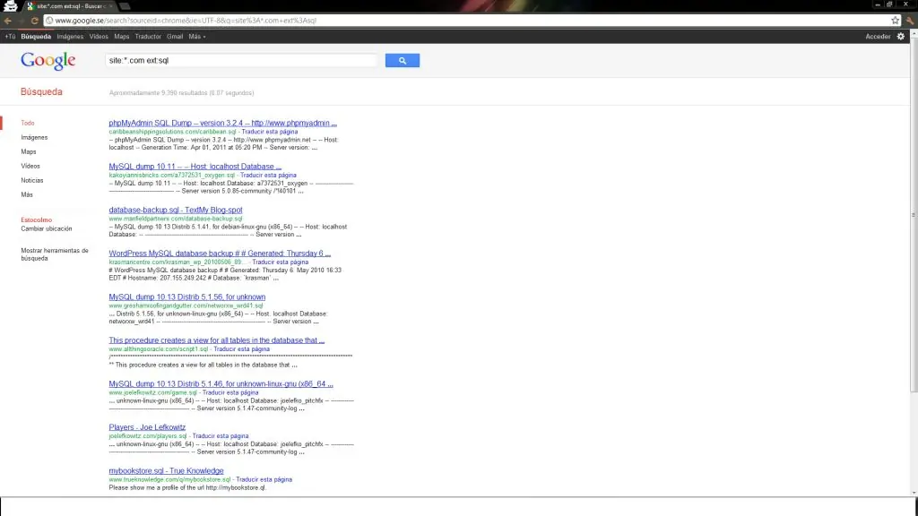The image size is (918, 516).
Task: Open the Más dropdown in top bar
Action: 196,36
